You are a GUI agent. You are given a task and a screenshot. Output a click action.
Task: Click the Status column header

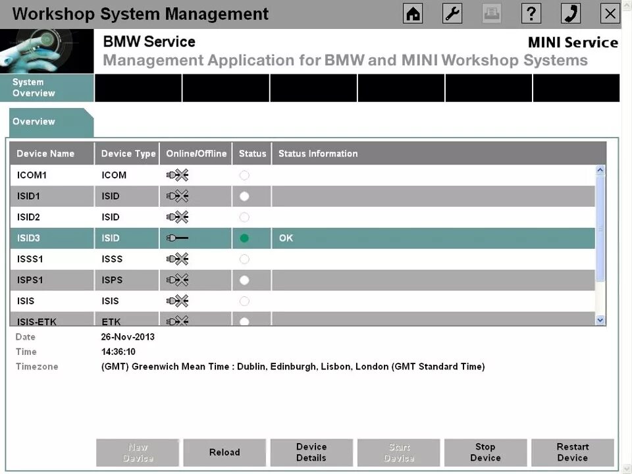point(252,153)
